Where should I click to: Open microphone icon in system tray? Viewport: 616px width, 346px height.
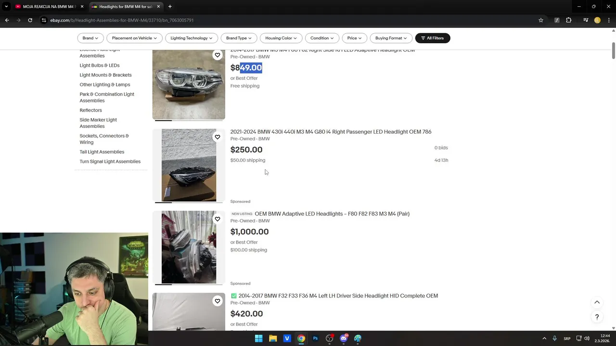pyautogui.click(x=555, y=338)
